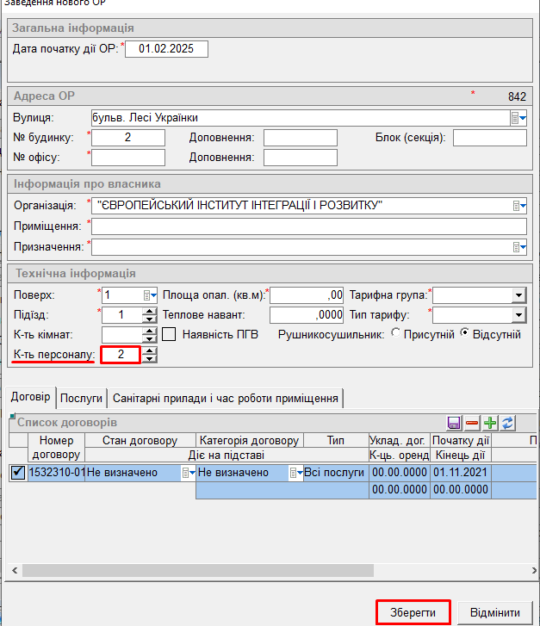Uncheck the contract 1532310-01 row checkbox
The height and width of the screenshot is (626, 540).
18,473
